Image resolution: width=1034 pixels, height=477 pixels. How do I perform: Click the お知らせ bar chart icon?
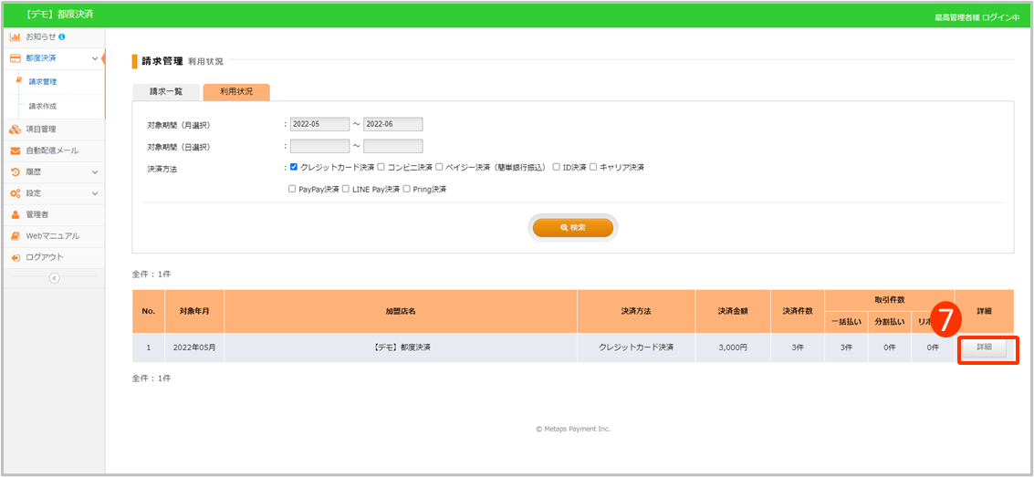point(16,36)
